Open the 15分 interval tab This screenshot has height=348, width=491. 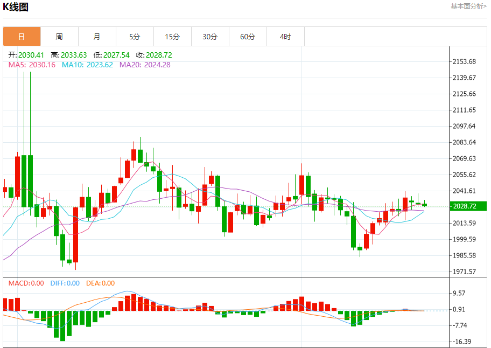coord(172,37)
